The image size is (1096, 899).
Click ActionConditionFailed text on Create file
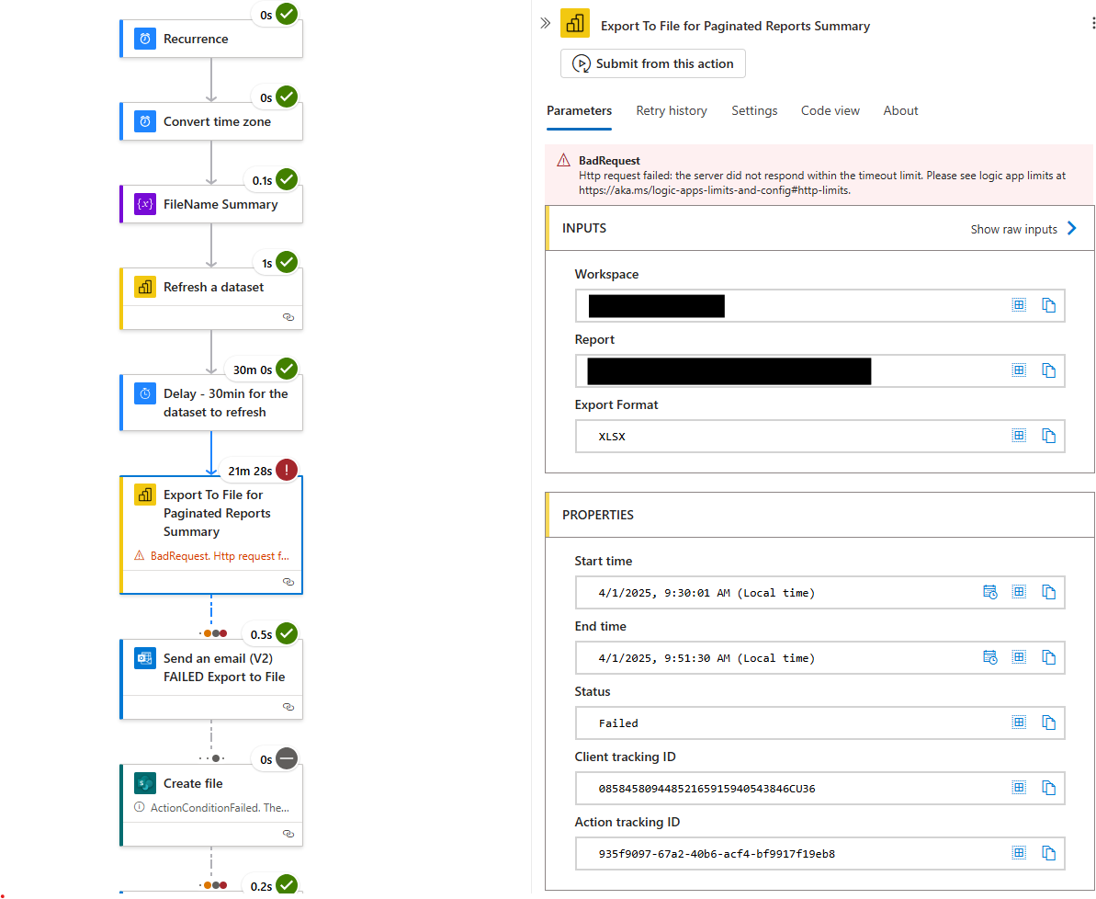coord(220,808)
